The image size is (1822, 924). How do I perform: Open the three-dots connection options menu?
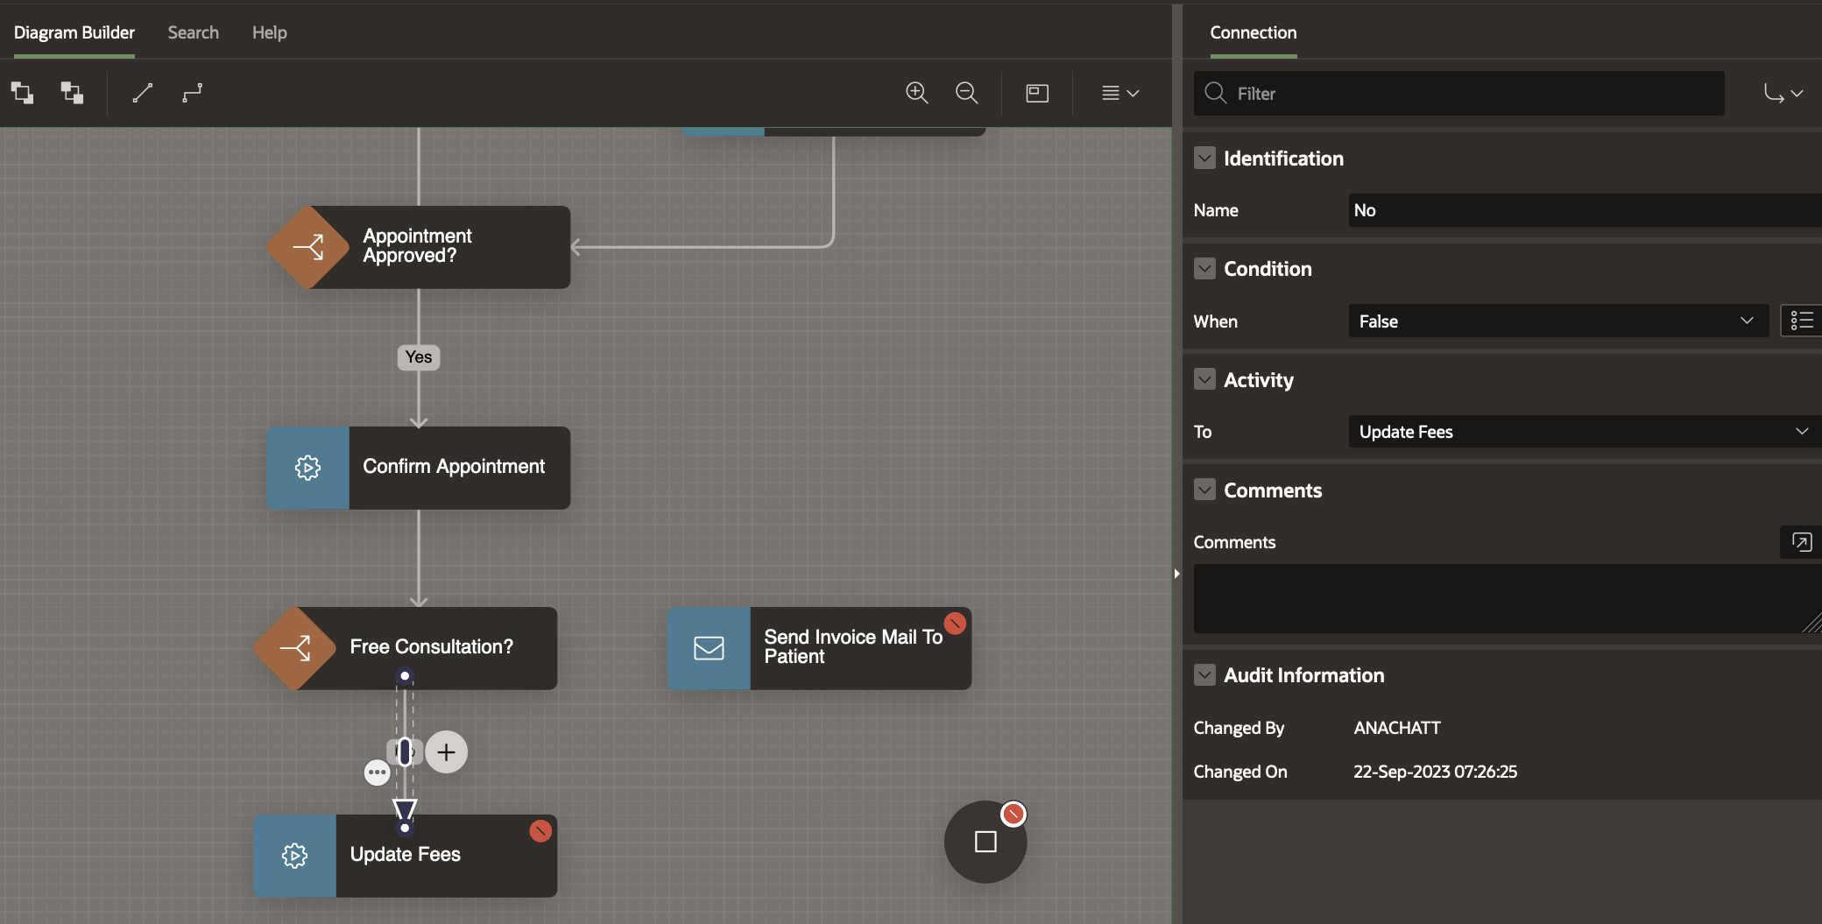377,772
